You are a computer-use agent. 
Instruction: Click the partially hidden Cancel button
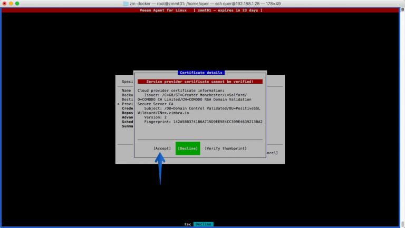272,153
